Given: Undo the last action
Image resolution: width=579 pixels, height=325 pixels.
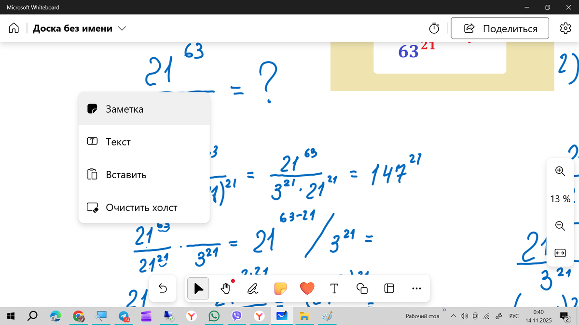Looking at the screenshot, I should pos(163,288).
